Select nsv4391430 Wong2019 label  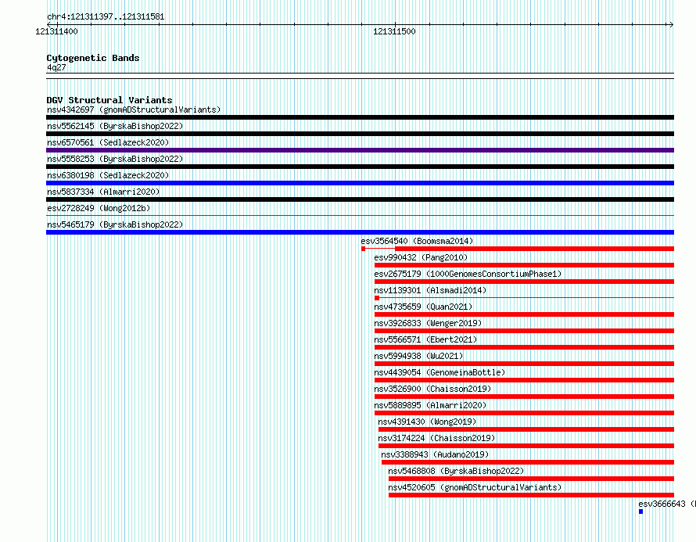[427, 422]
